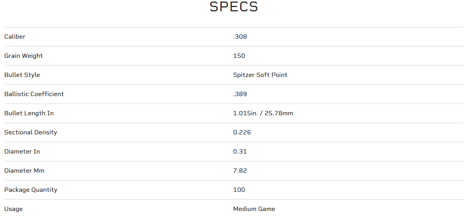This screenshot has width=470, height=218.
Task: Select the 7.82 diameter value
Action: tap(240, 171)
